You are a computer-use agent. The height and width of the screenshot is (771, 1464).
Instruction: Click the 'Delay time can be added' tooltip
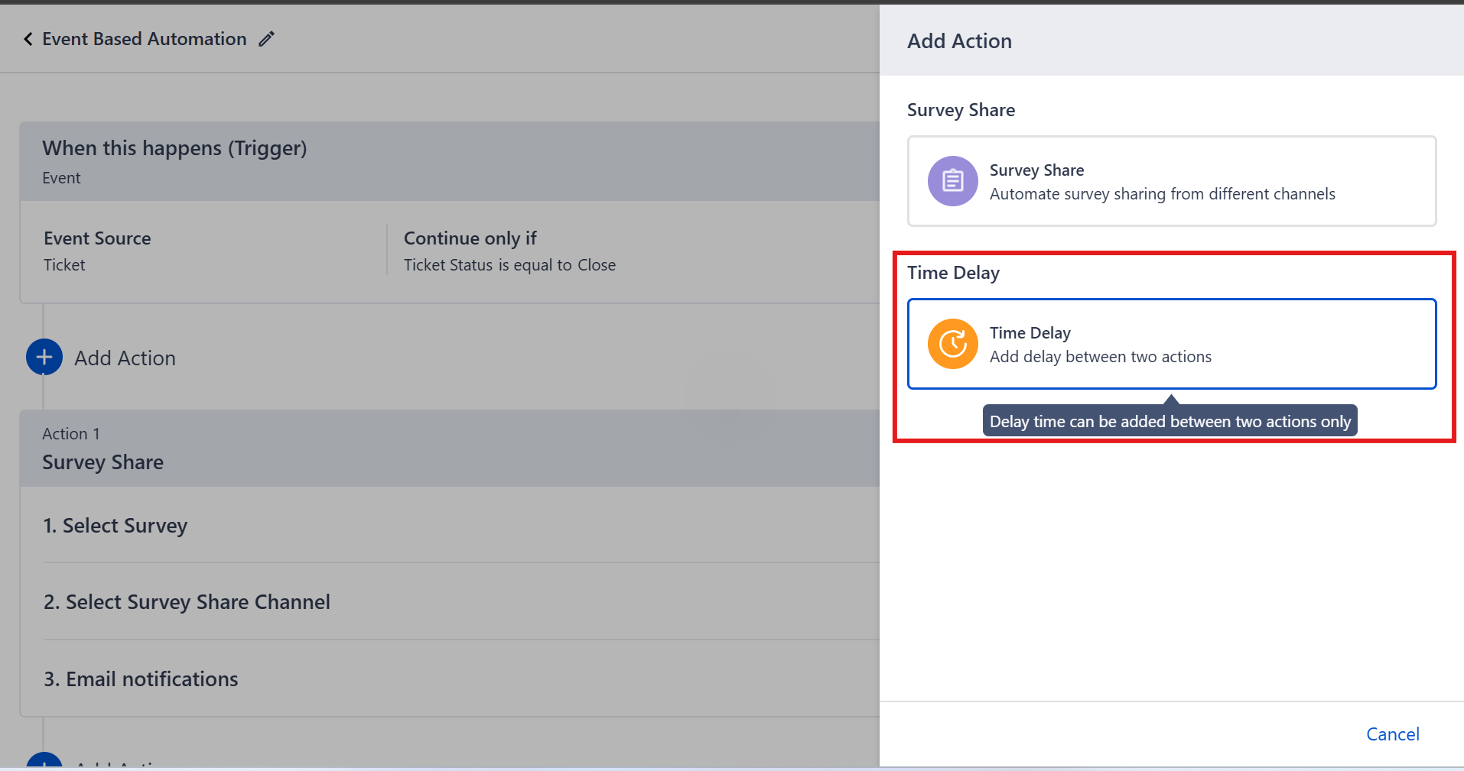pyautogui.click(x=1170, y=422)
